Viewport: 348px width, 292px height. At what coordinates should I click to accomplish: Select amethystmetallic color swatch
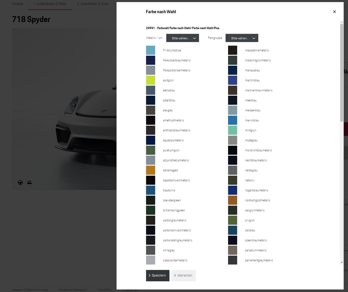pos(150,120)
